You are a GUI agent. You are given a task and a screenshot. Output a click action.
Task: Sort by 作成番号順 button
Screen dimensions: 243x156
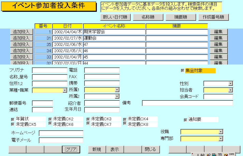[213, 17]
